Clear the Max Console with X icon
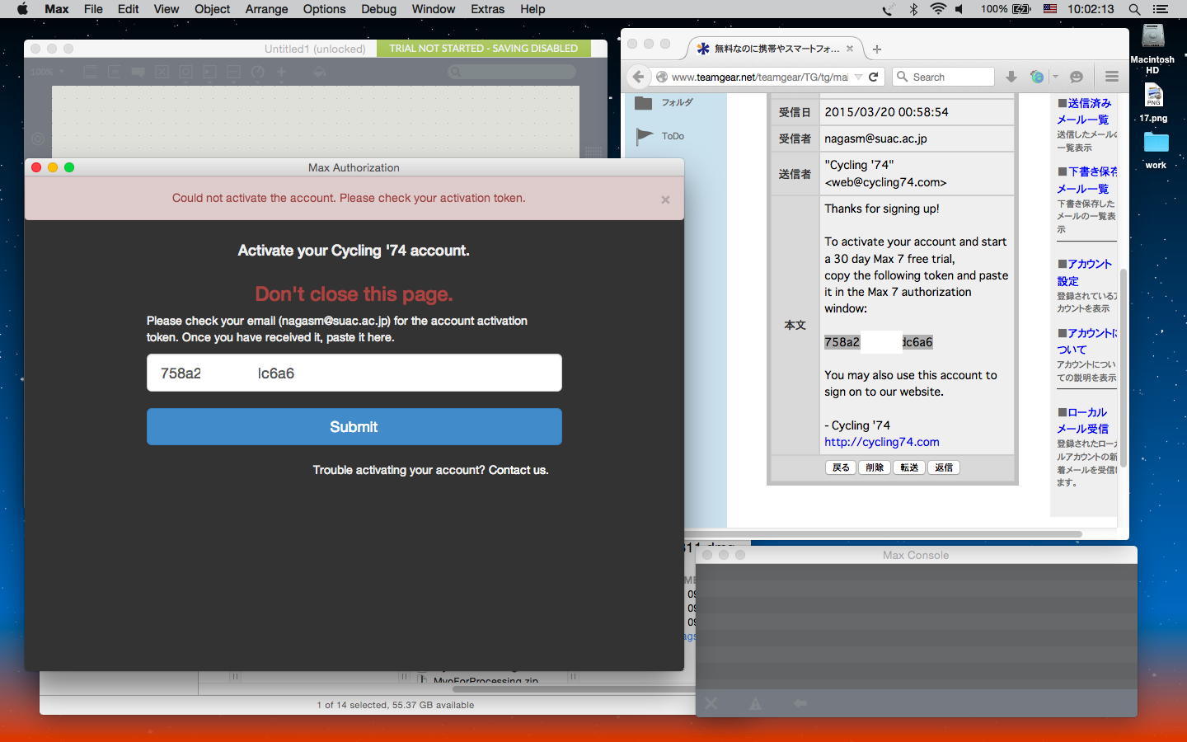This screenshot has height=742, width=1187. pos(711,703)
